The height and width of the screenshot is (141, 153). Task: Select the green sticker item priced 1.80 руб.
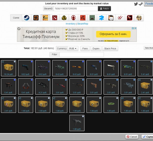[111, 105]
